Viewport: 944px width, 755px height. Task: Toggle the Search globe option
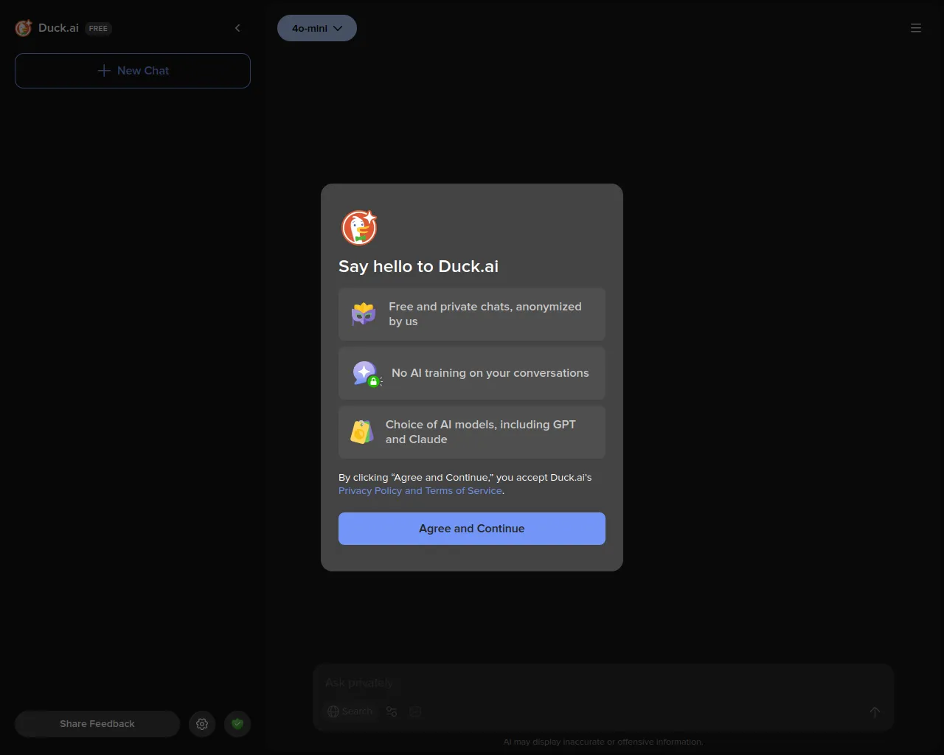point(350,711)
